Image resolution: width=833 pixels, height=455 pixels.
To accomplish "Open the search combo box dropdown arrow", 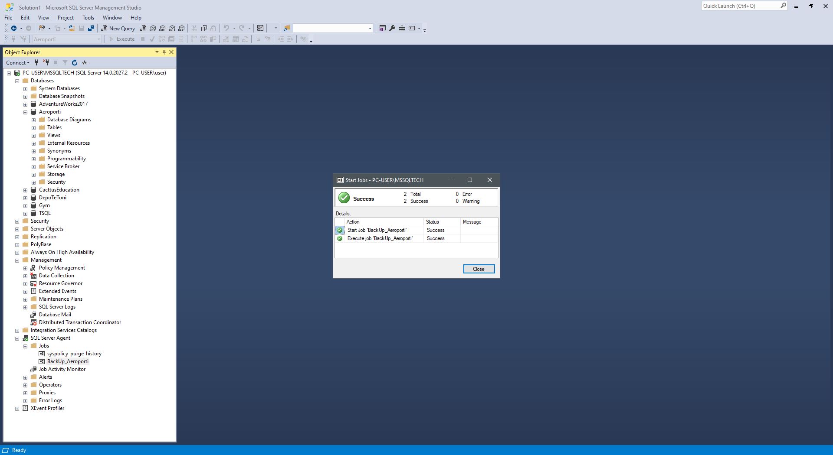I will point(370,28).
